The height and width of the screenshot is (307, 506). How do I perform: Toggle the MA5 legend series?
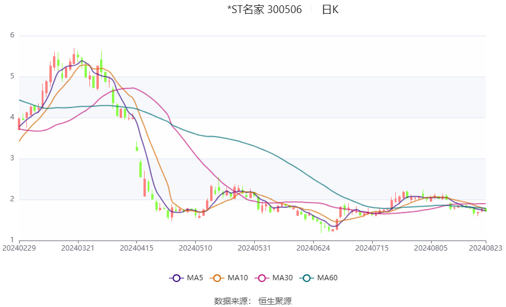click(x=186, y=278)
